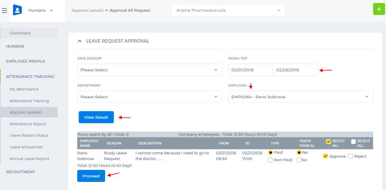The width and height of the screenshot is (386, 190).
Task: Click the green plus add button
Action: (x=379, y=9)
